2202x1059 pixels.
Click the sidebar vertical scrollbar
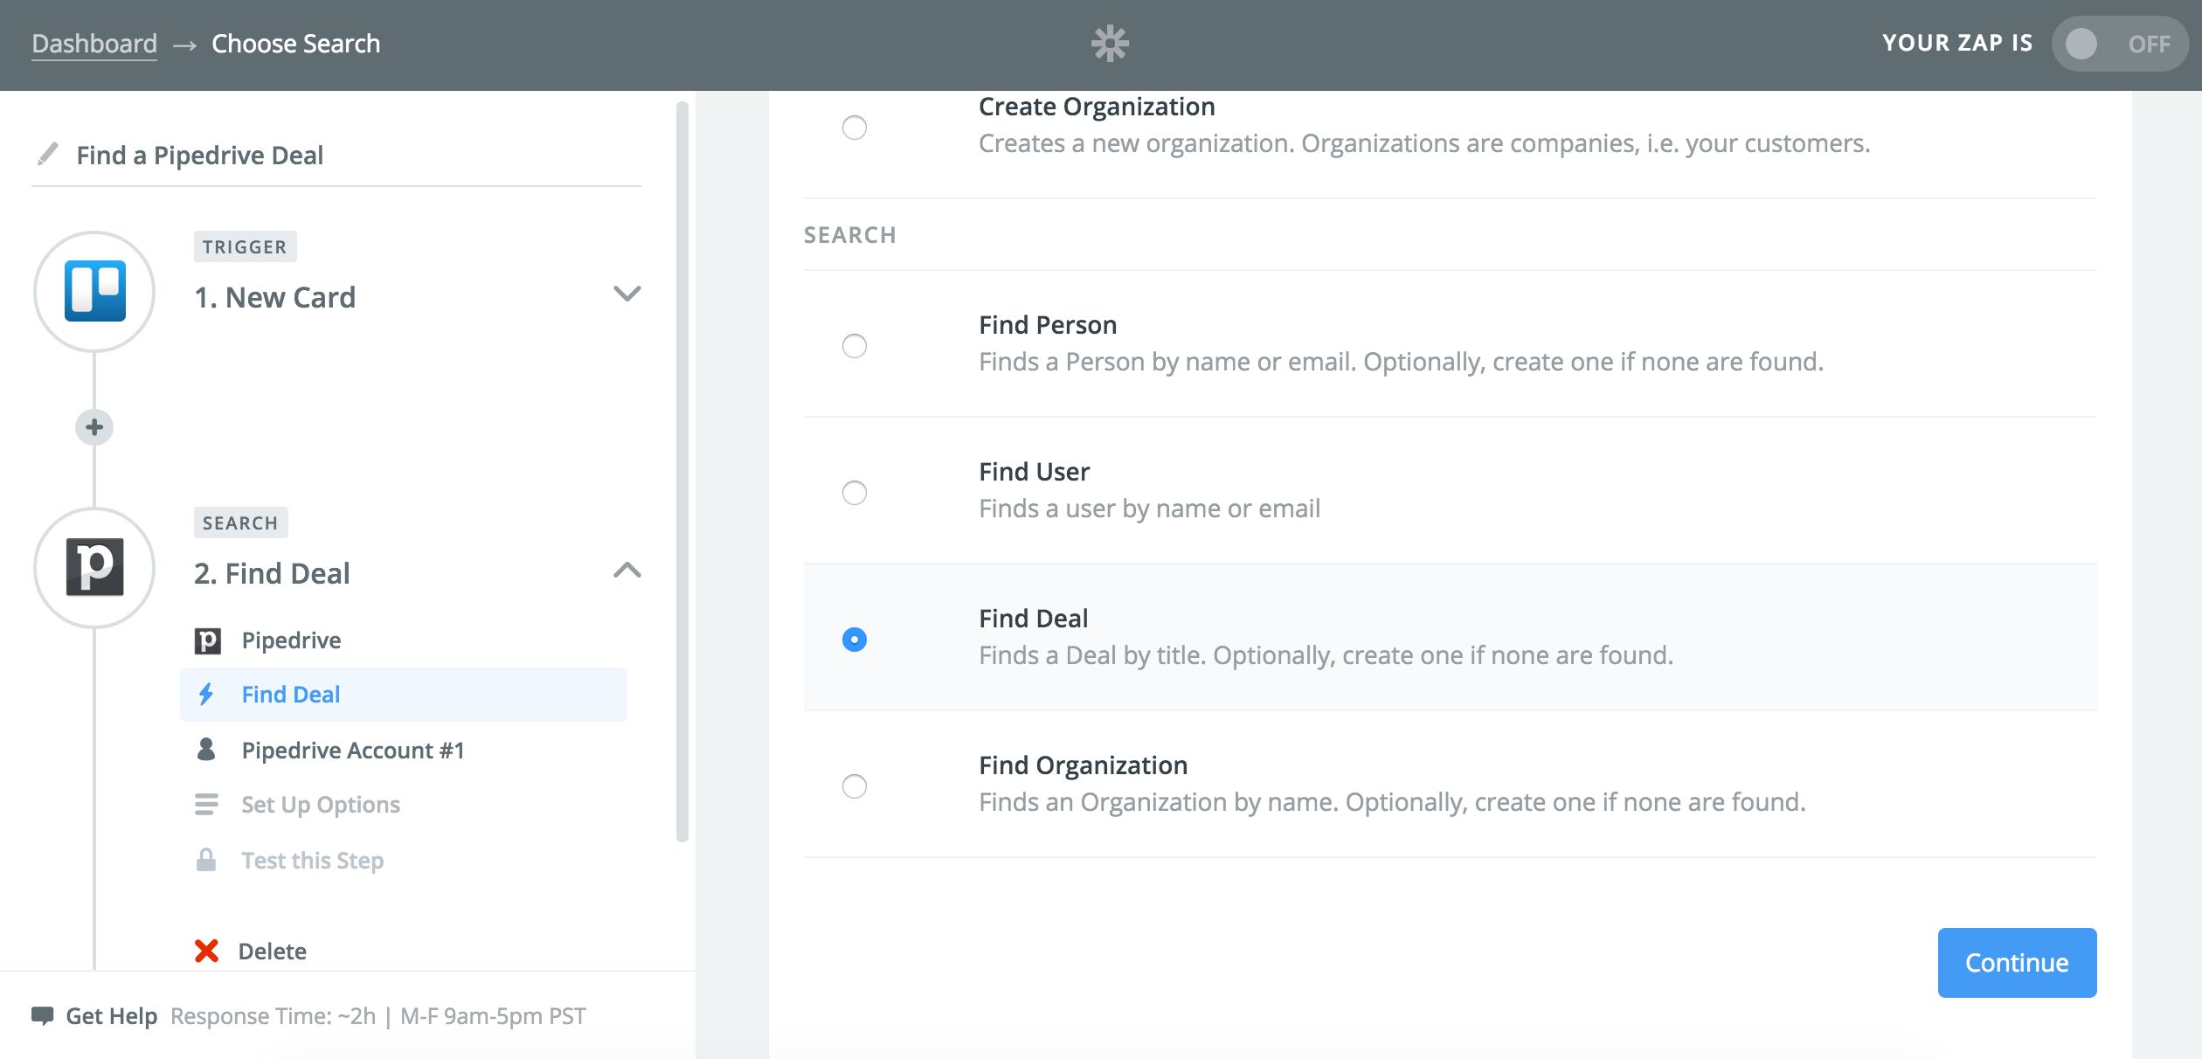tap(682, 472)
